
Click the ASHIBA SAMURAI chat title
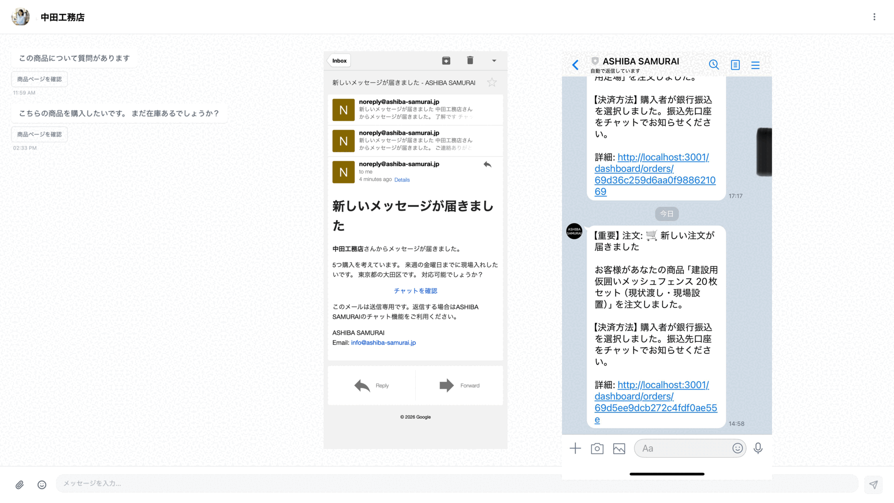point(641,61)
